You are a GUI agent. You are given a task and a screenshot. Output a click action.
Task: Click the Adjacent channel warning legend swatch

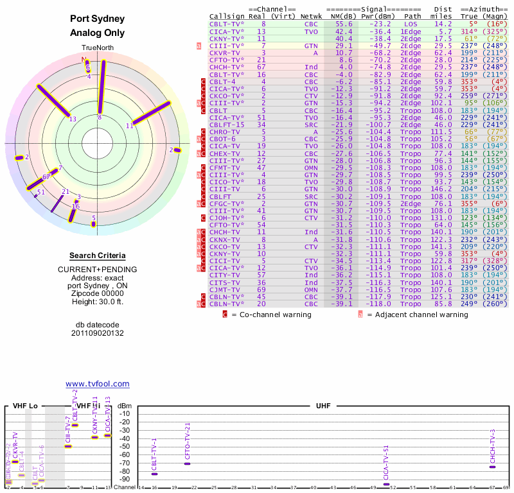pos(360,315)
